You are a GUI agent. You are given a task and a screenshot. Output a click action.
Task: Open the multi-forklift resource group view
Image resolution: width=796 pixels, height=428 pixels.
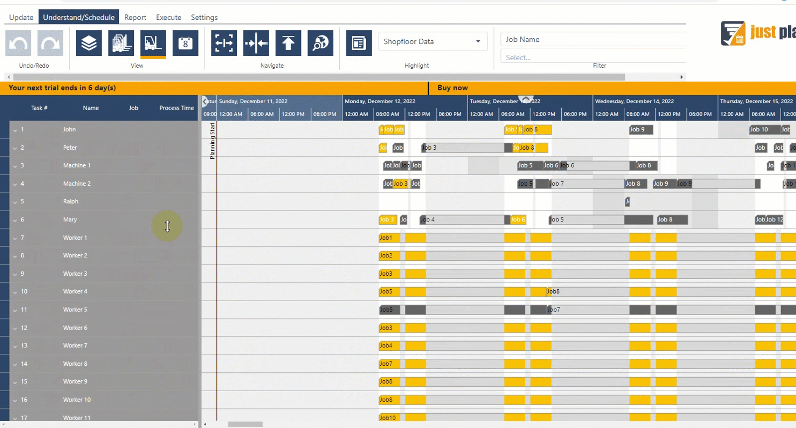(121, 43)
